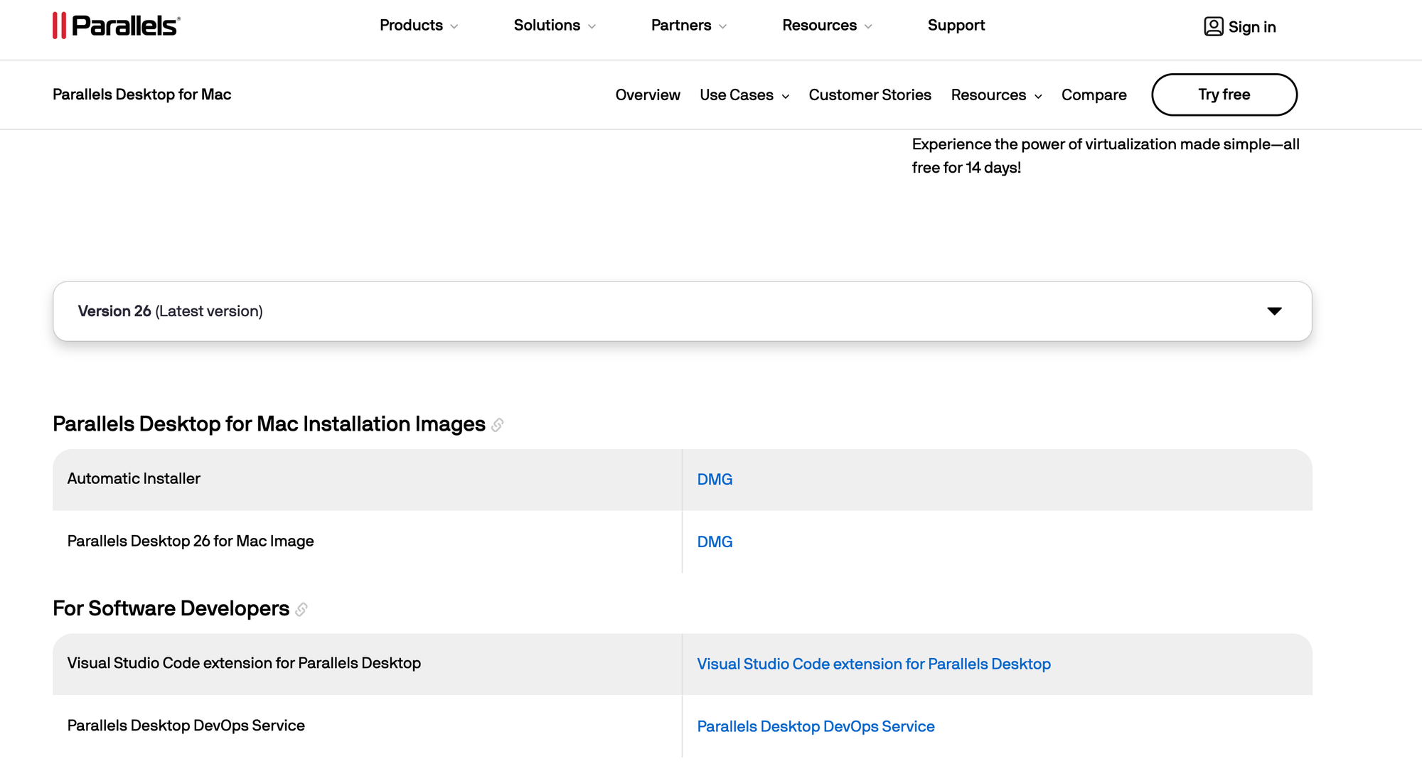This screenshot has height=781, width=1422.
Task: Open the Partners menu
Action: tap(689, 26)
